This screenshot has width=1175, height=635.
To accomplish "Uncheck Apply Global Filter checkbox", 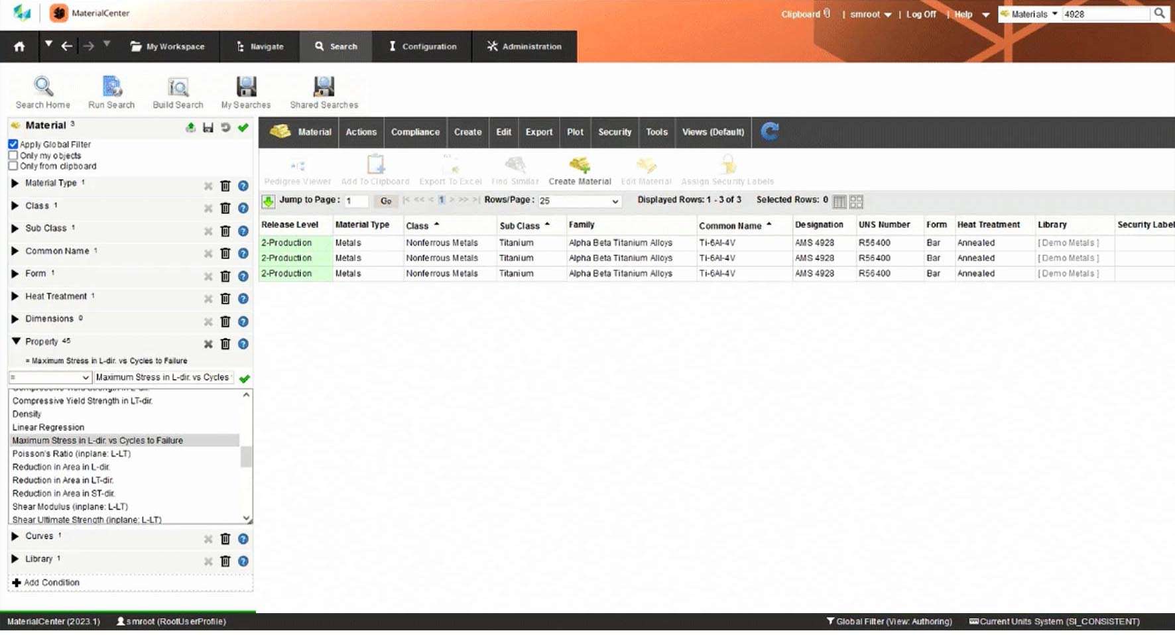I will click(x=13, y=144).
